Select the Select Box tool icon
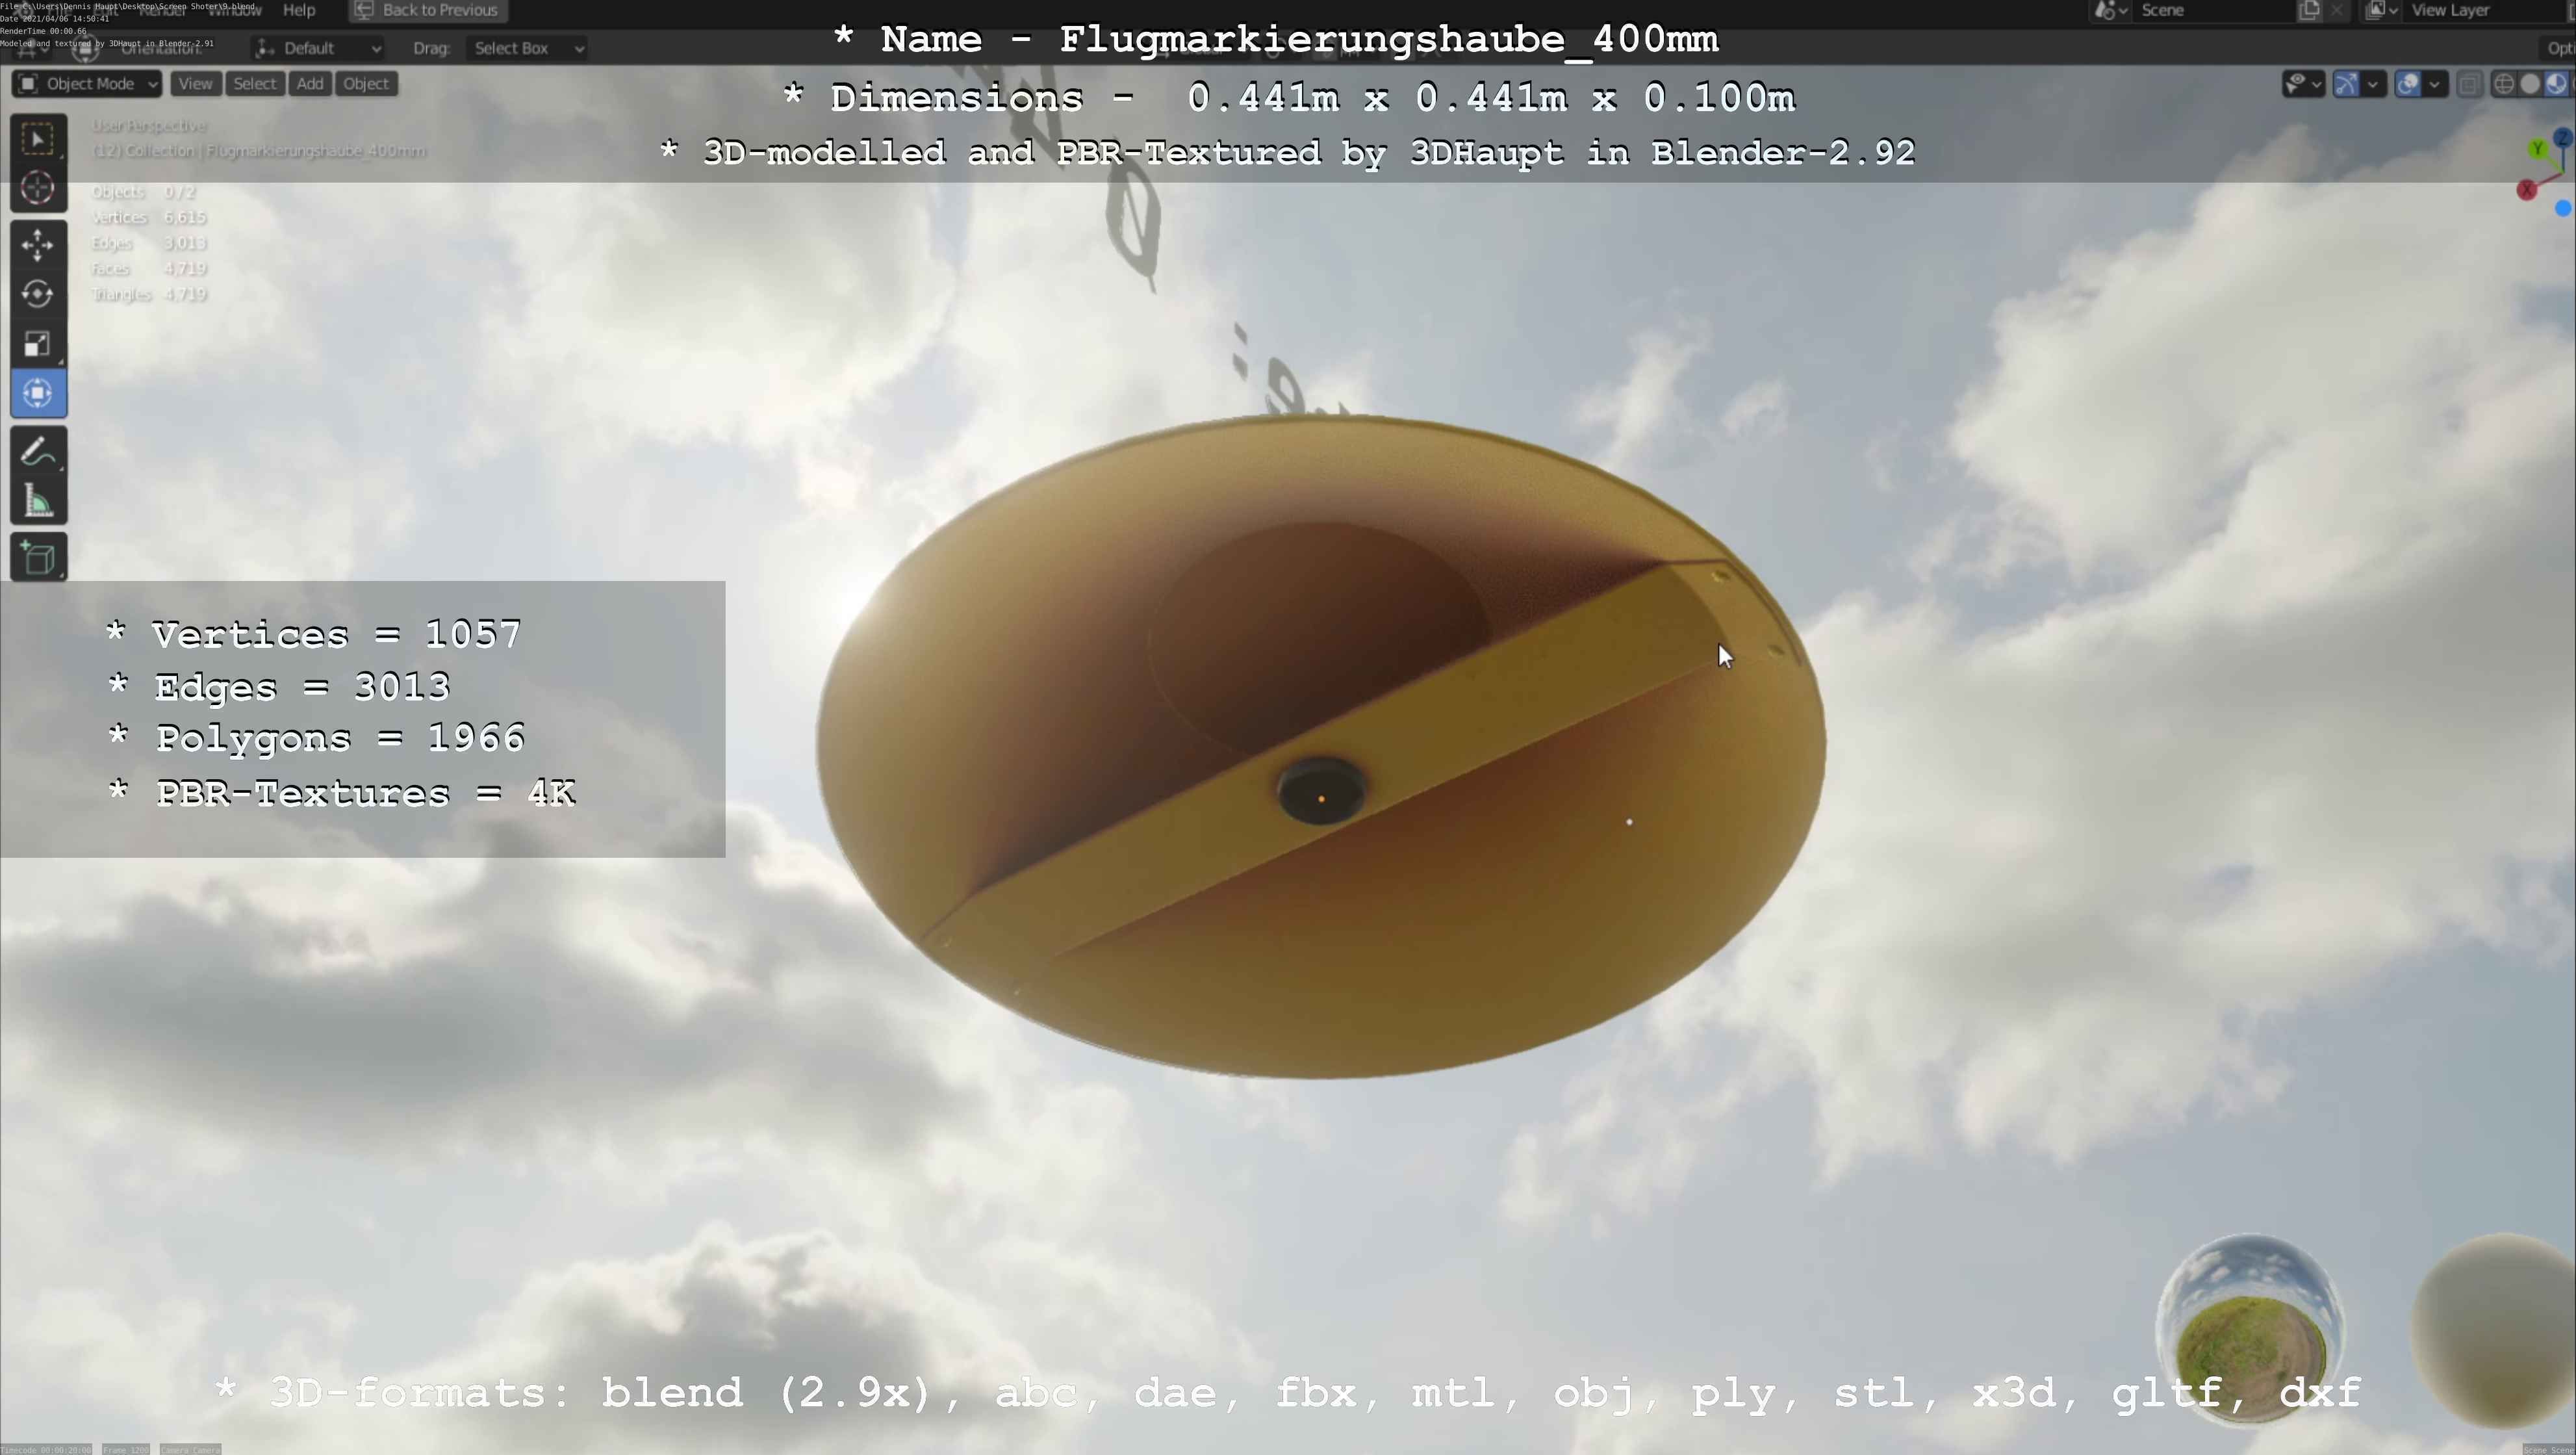The height and width of the screenshot is (1455, 2576). tap(38, 139)
